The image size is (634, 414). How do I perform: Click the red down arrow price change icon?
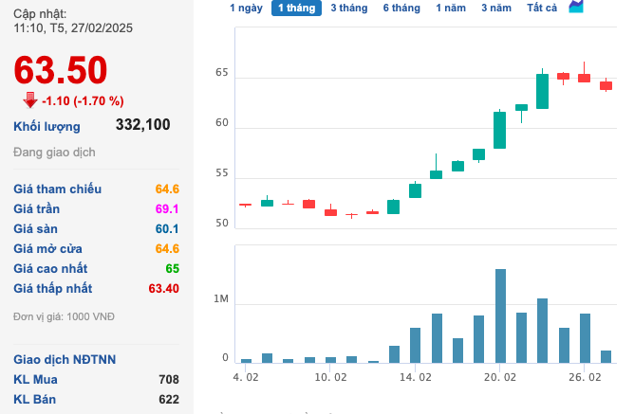(30, 100)
